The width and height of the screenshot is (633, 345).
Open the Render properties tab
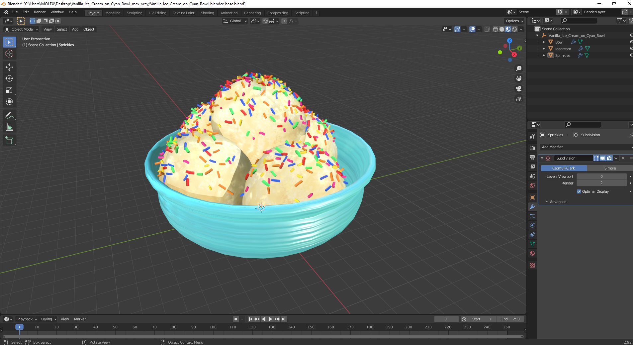532,148
